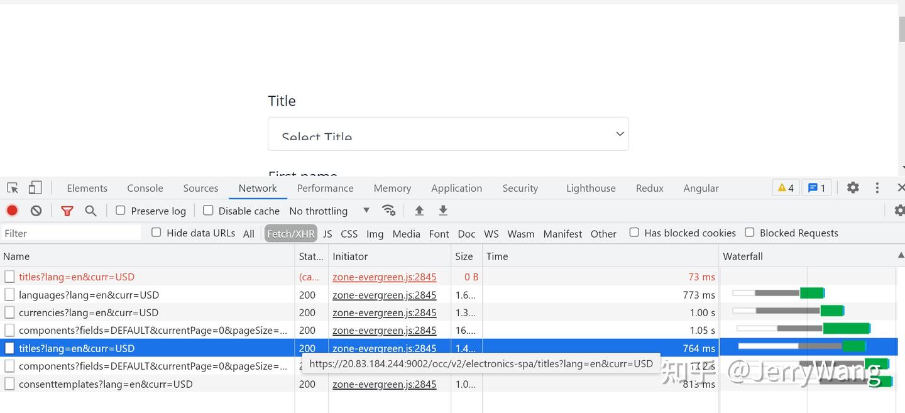Open the Application tab
This screenshot has height=413, width=905.
click(x=456, y=188)
